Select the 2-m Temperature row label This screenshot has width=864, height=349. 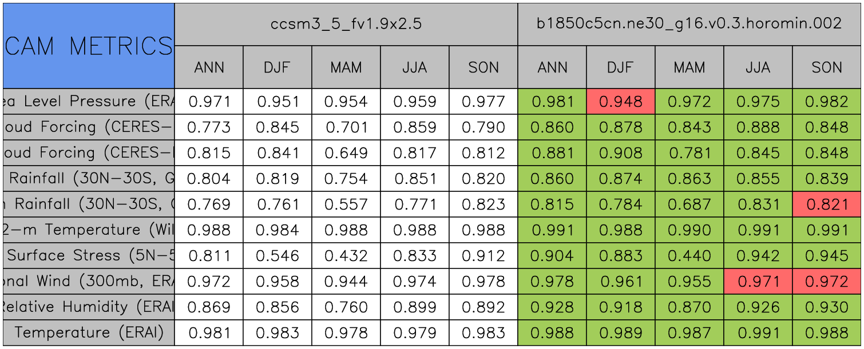(x=89, y=230)
